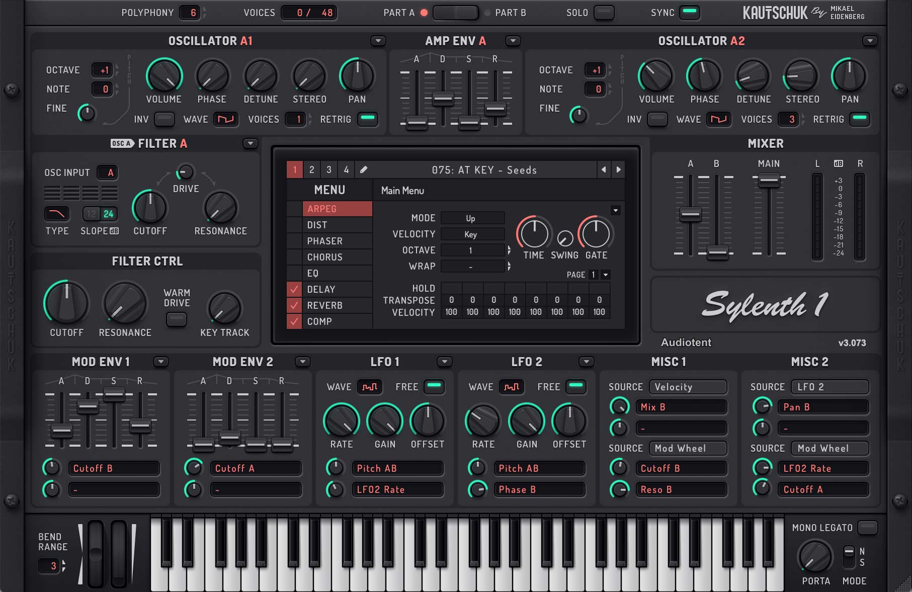Image resolution: width=912 pixels, height=592 pixels.
Task: Go to the previous preset arrow
Action: (604, 170)
